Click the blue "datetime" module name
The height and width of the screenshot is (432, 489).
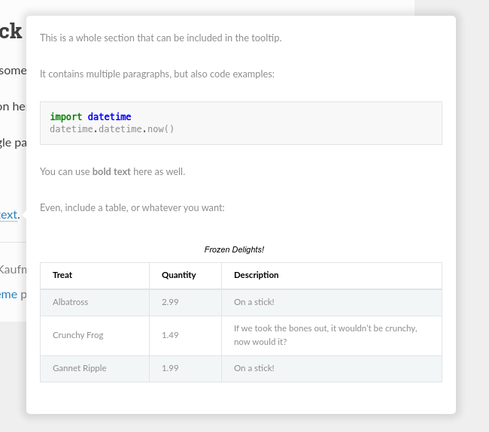[109, 116]
